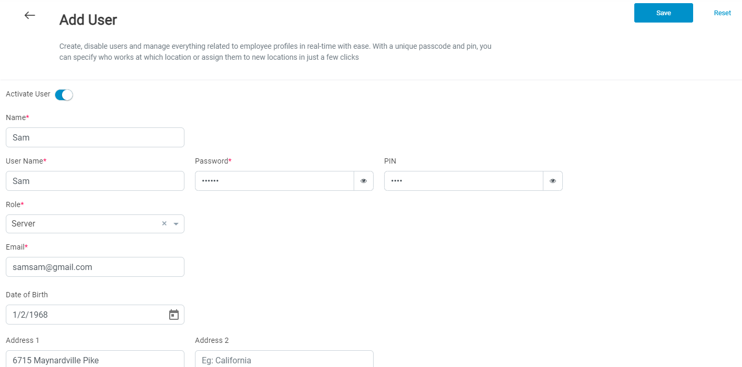This screenshot has width=742, height=367.
Task: Edit Address 1 field Maynardville Pike
Action: (95, 359)
